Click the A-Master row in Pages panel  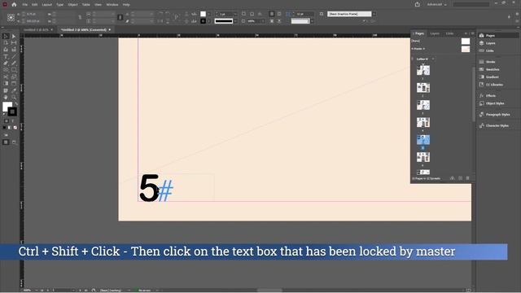pos(441,49)
